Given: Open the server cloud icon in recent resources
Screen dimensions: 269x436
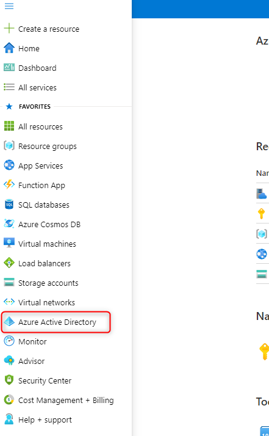Looking at the screenshot, I should point(262,194).
